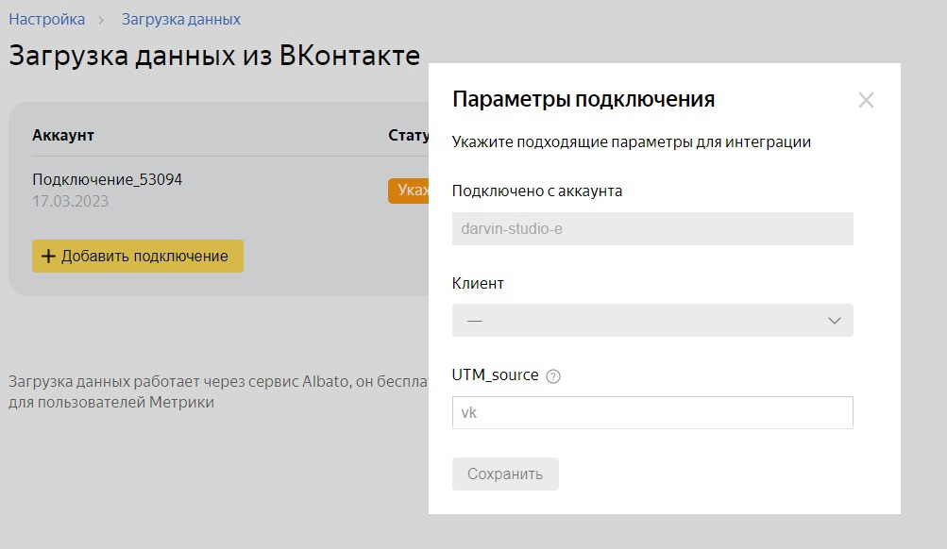The image size is (947, 549).
Task: Click the breadcrumb arrow separator icon
Action: [x=102, y=20]
